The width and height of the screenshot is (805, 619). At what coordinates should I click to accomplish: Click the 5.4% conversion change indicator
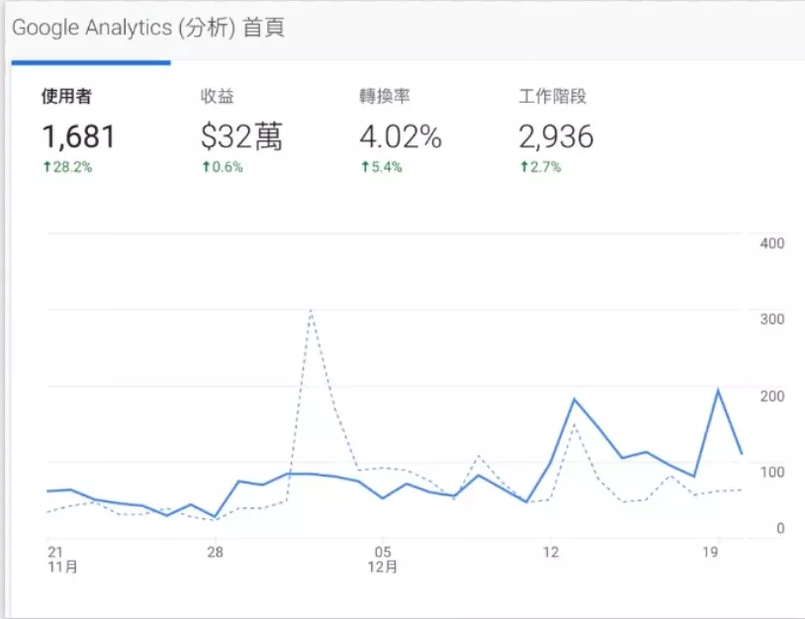coord(382,167)
